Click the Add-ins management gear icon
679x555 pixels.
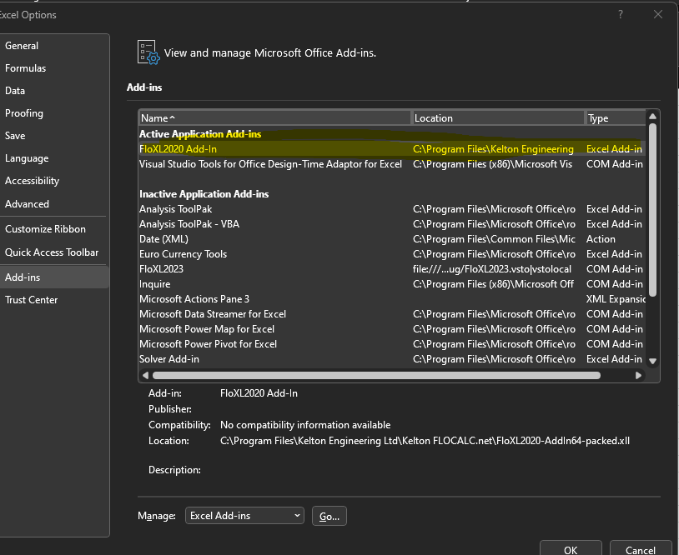tap(148, 52)
